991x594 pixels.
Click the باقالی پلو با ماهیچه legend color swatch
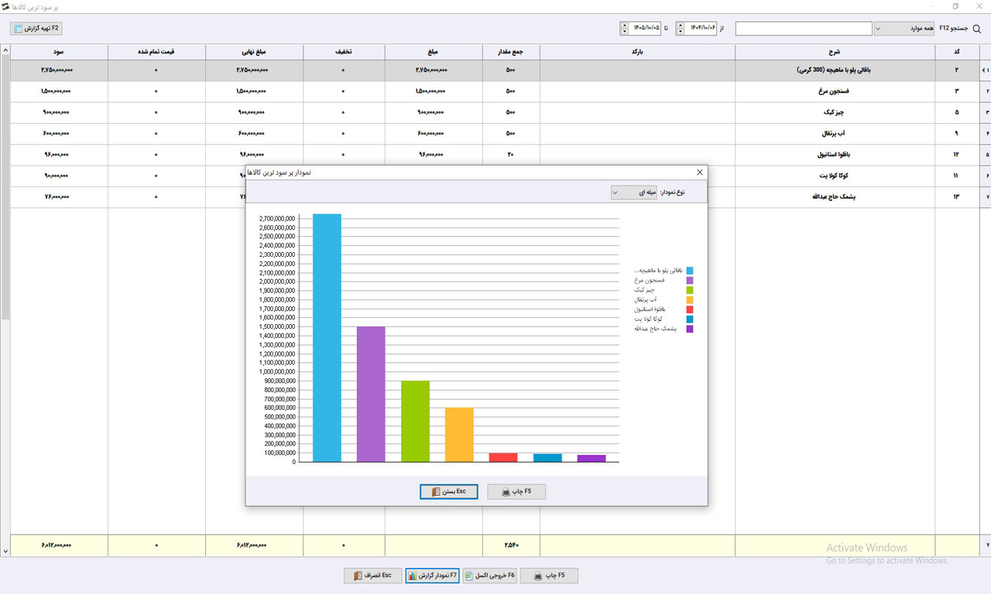690,271
